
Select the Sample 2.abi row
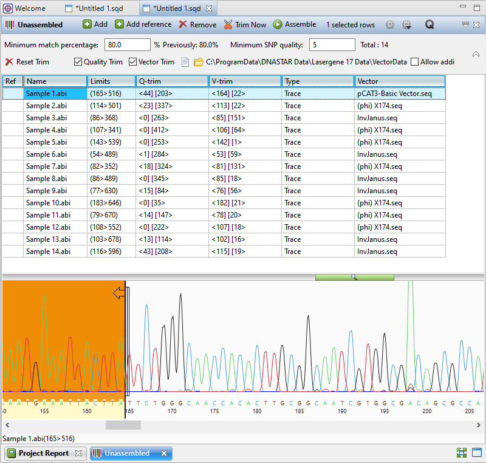tap(224, 106)
